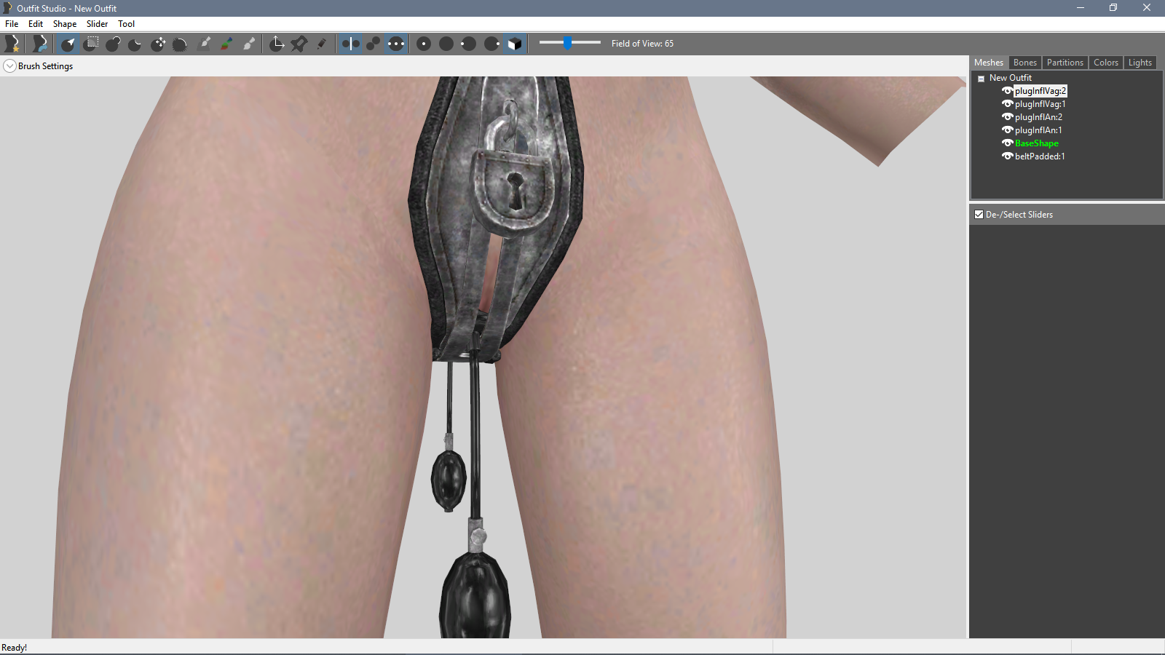Image resolution: width=1165 pixels, height=655 pixels.
Task: Select the white Alpha brush
Action: click(x=249, y=44)
